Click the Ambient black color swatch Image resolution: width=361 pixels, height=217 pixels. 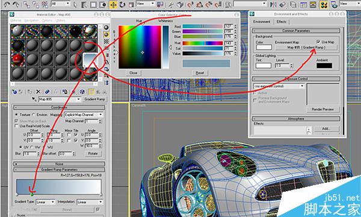pyautogui.click(x=324, y=66)
